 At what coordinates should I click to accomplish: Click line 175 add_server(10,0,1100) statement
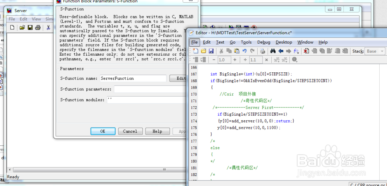(x=249, y=128)
